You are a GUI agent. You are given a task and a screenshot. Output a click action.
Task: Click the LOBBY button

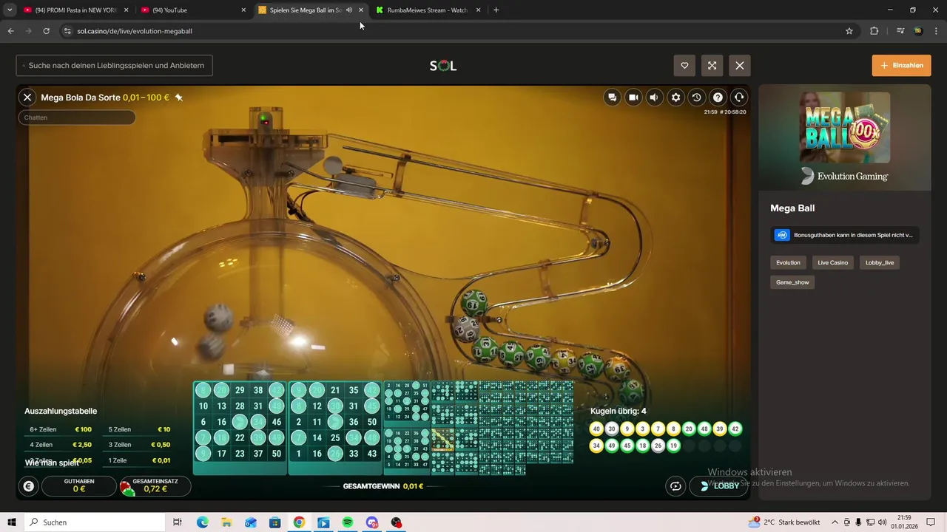pos(718,486)
